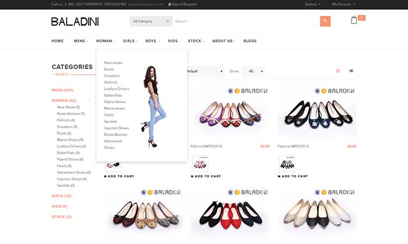Go to the BLOGS menu item
The width and height of the screenshot is (408, 244).
(x=250, y=41)
